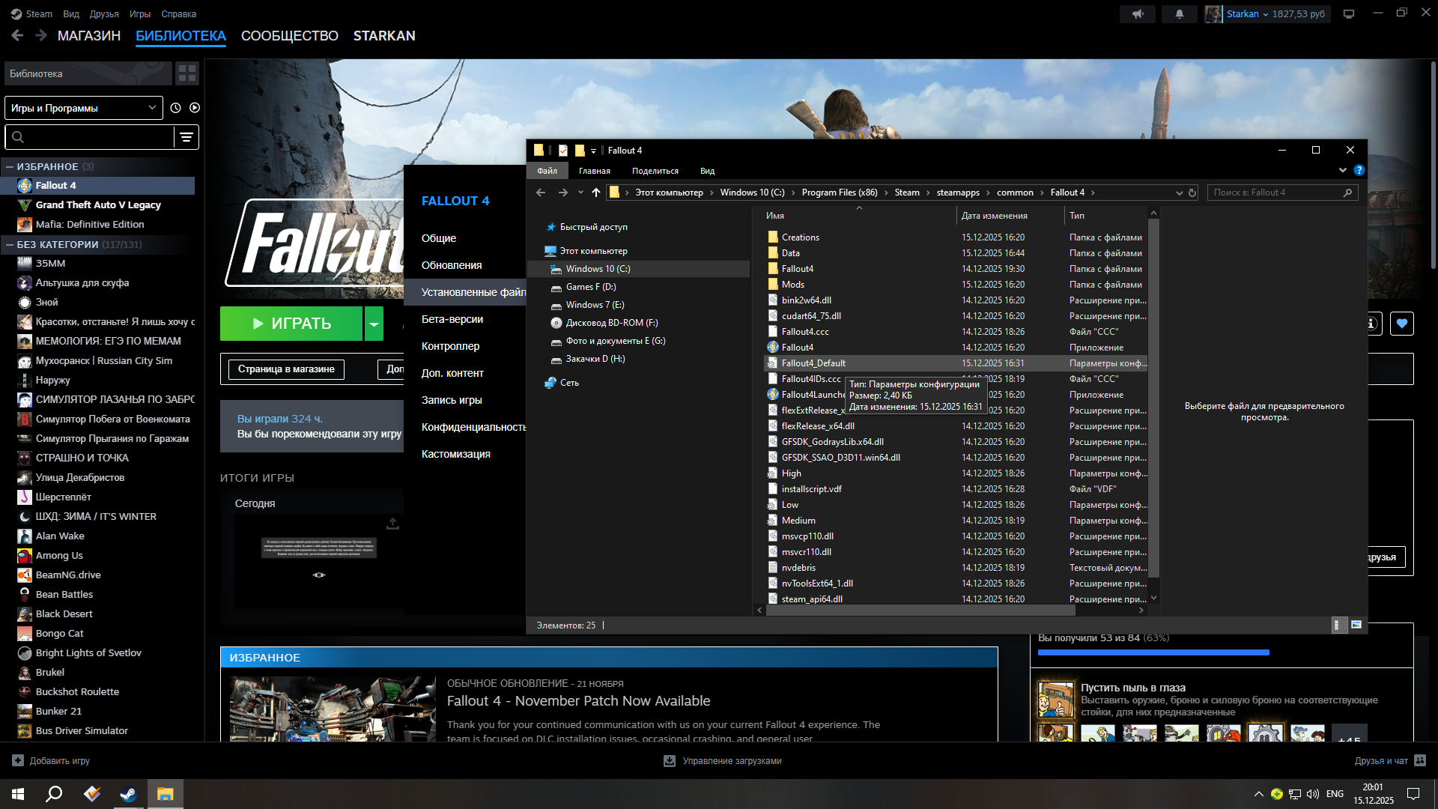Viewport: 1438px width, 809px height.
Task: Focus the Steam library search field
Action: point(90,137)
